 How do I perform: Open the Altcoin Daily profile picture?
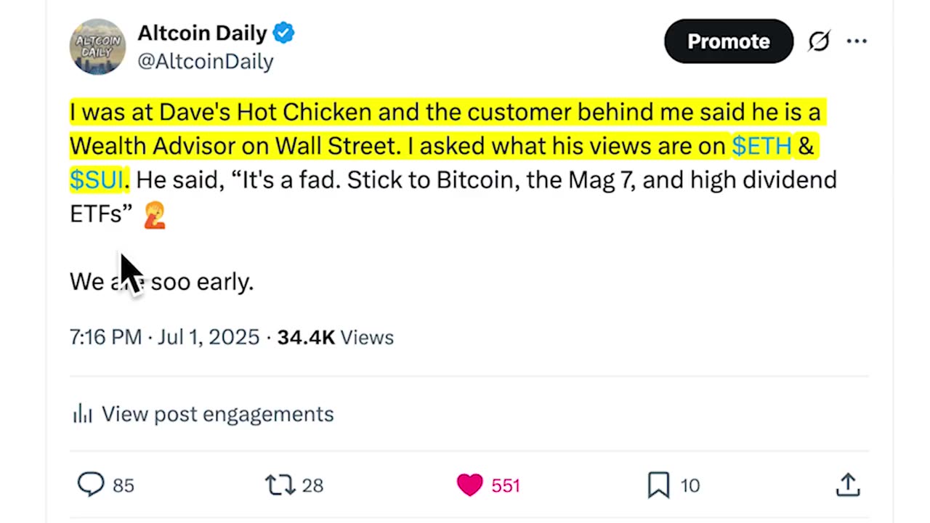97,46
